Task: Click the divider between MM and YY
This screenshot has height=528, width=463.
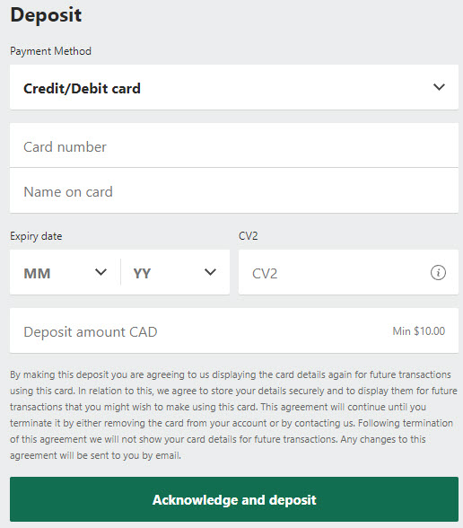Action: (x=120, y=272)
